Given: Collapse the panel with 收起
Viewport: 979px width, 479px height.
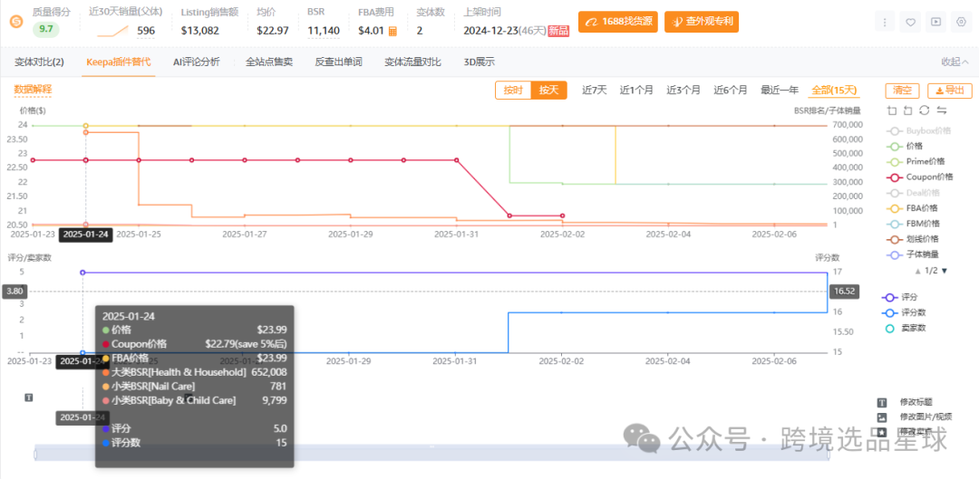Looking at the screenshot, I should (955, 62).
